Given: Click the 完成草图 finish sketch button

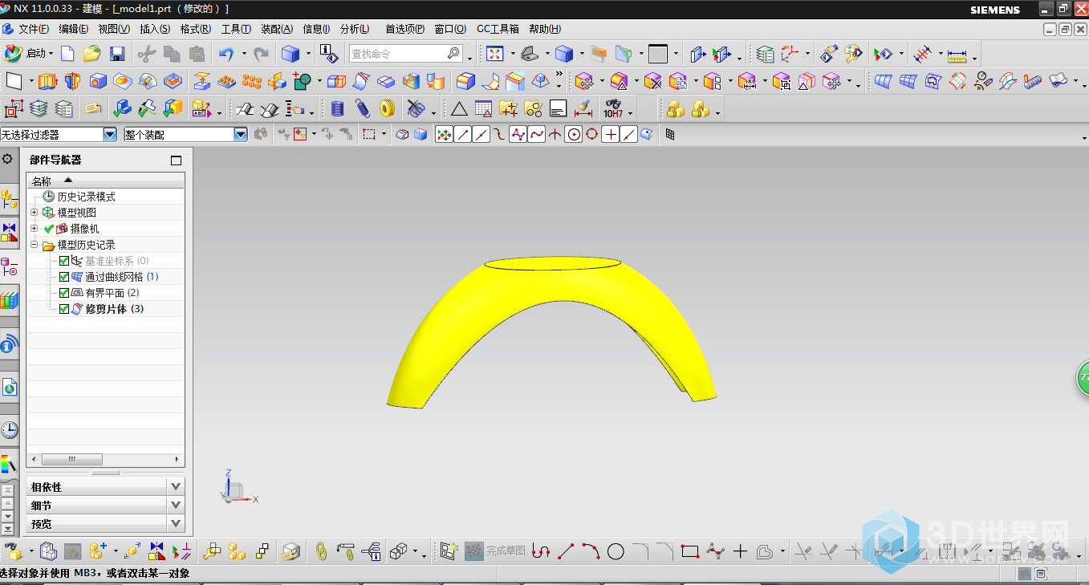Looking at the screenshot, I should click(495, 551).
